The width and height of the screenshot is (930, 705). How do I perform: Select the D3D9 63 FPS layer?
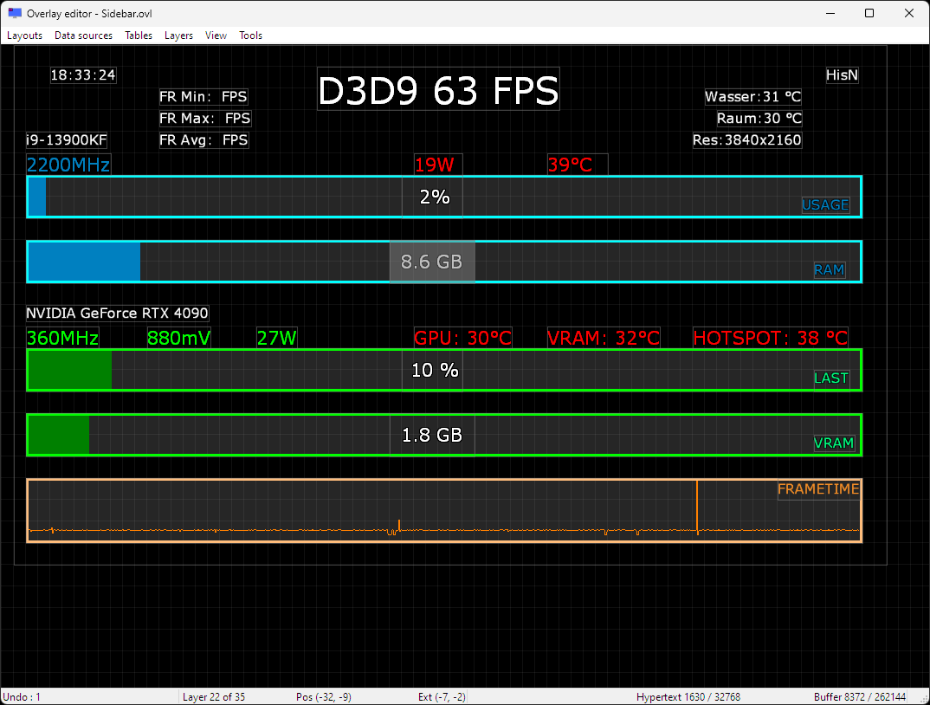click(438, 89)
